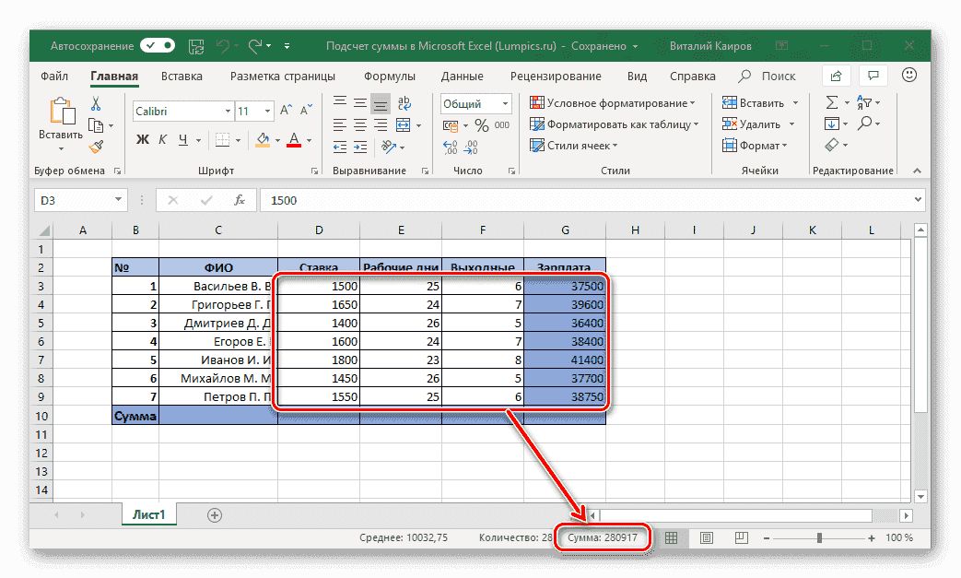Switch to the Формулы ribbon tab
The height and width of the screenshot is (578, 961).
tap(389, 77)
